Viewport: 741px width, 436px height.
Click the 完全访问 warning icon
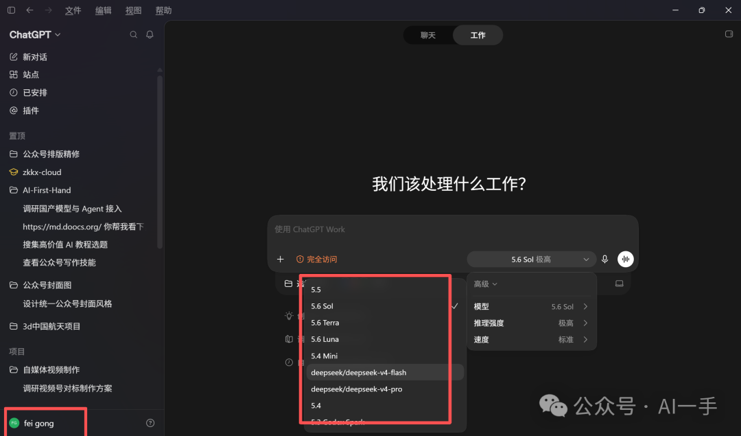(300, 259)
